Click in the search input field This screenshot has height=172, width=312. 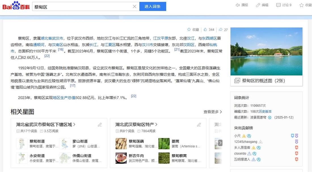tap(82, 7)
